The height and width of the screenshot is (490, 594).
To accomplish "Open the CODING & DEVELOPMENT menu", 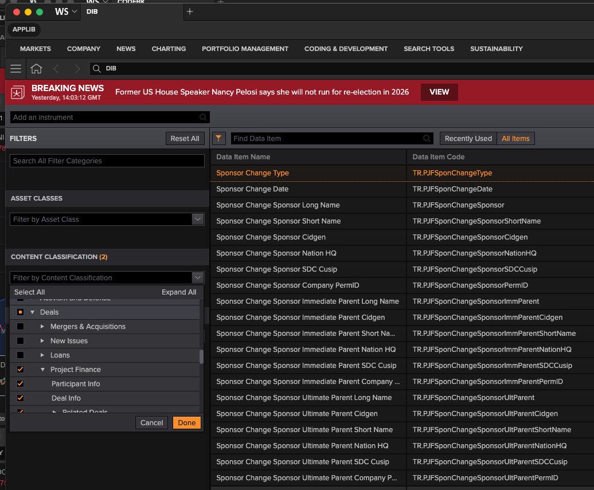I will click(346, 49).
